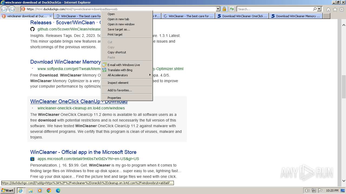Image resolution: width=346 pixels, height=194 pixels.
Task: Launch Chrome from the taskbar
Action: [49, 190]
